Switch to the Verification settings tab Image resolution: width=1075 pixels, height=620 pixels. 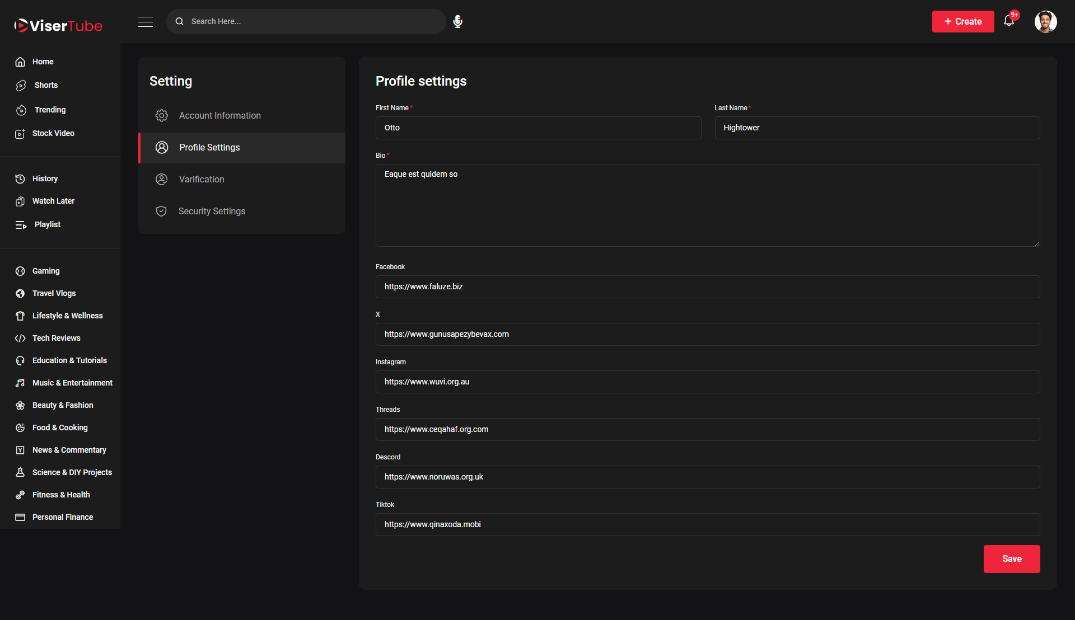click(x=202, y=179)
